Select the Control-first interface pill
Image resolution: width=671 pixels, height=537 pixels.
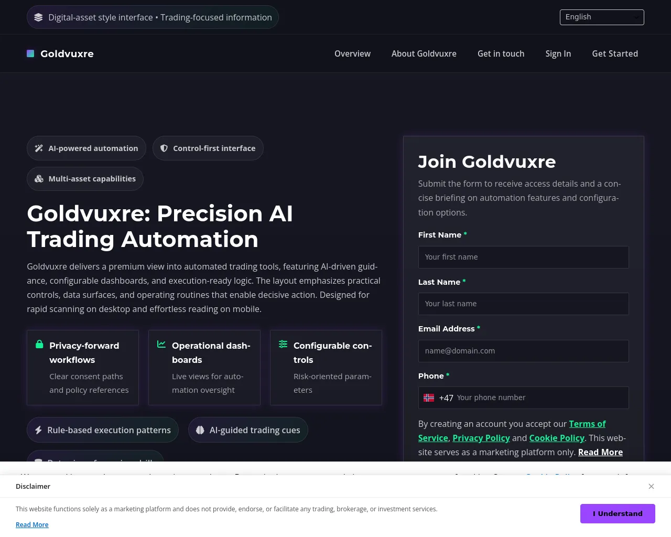click(x=208, y=148)
